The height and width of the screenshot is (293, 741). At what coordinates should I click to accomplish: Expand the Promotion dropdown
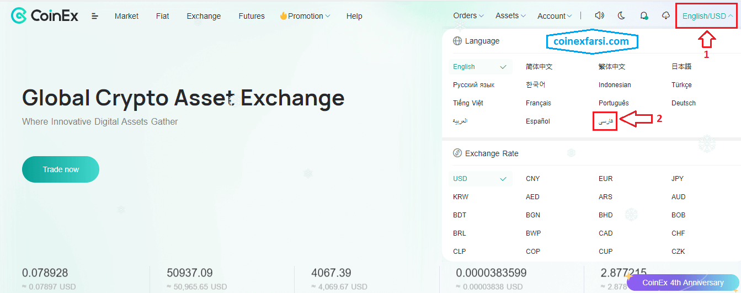point(305,16)
